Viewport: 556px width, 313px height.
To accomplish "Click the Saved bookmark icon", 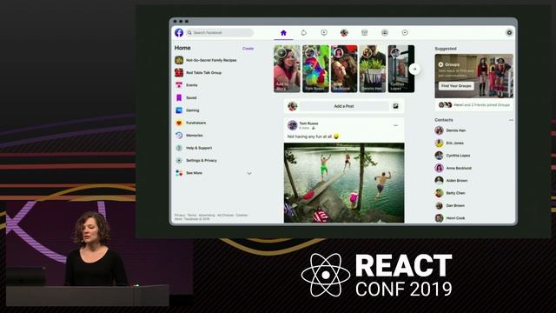I will point(179,97).
